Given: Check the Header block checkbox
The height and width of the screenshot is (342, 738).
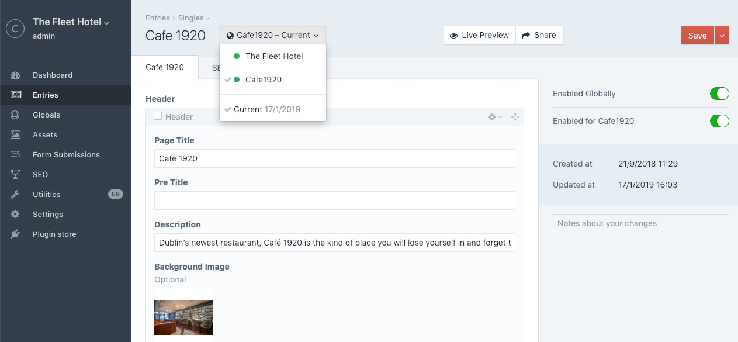Looking at the screenshot, I should [158, 116].
